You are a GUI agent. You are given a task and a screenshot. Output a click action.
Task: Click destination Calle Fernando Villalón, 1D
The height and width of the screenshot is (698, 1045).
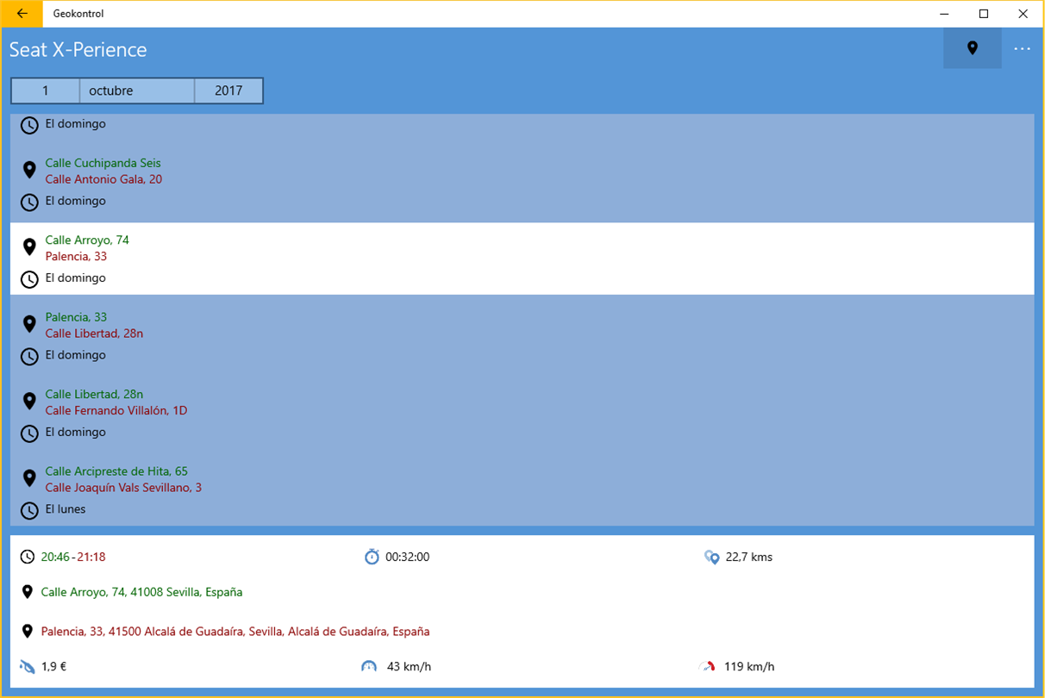(x=116, y=410)
